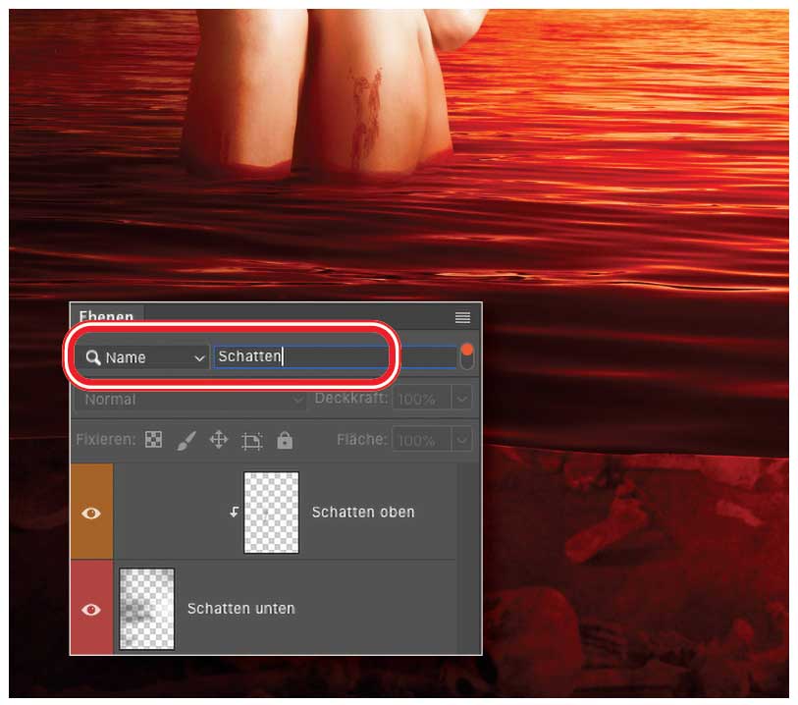The width and height of the screenshot is (798, 705).
Task: Click the Fläche percentage field
Action: (x=421, y=440)
